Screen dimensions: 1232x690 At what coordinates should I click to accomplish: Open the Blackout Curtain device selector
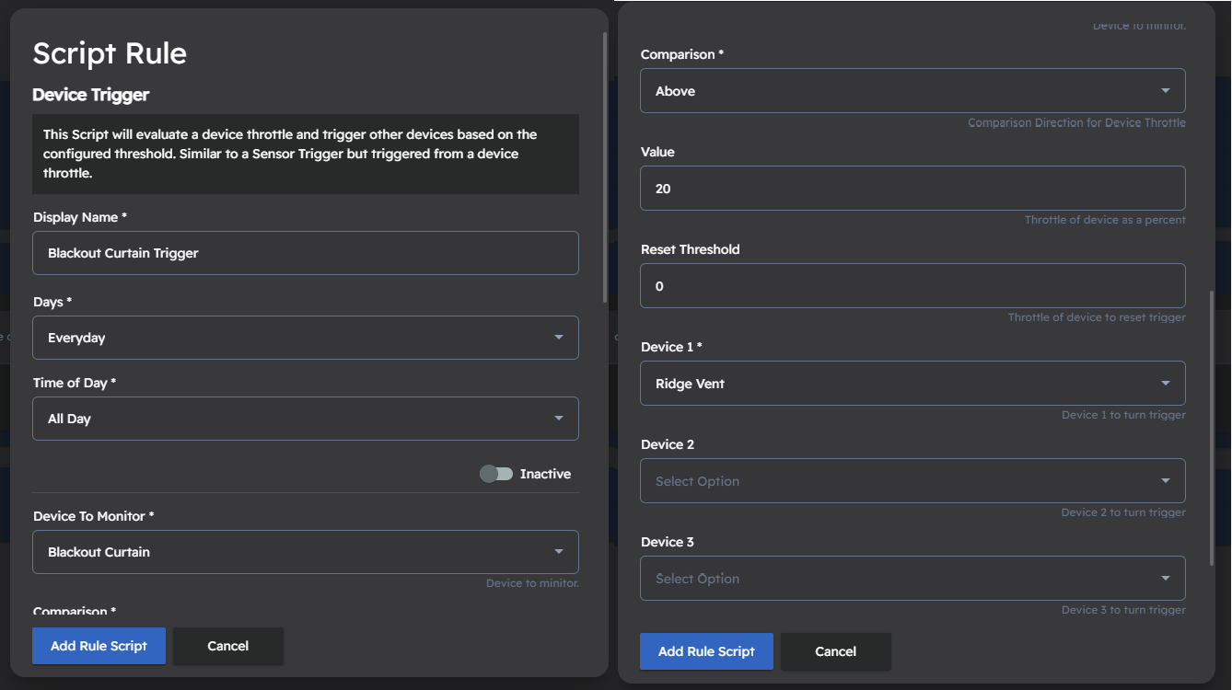(x=306, y=551)
